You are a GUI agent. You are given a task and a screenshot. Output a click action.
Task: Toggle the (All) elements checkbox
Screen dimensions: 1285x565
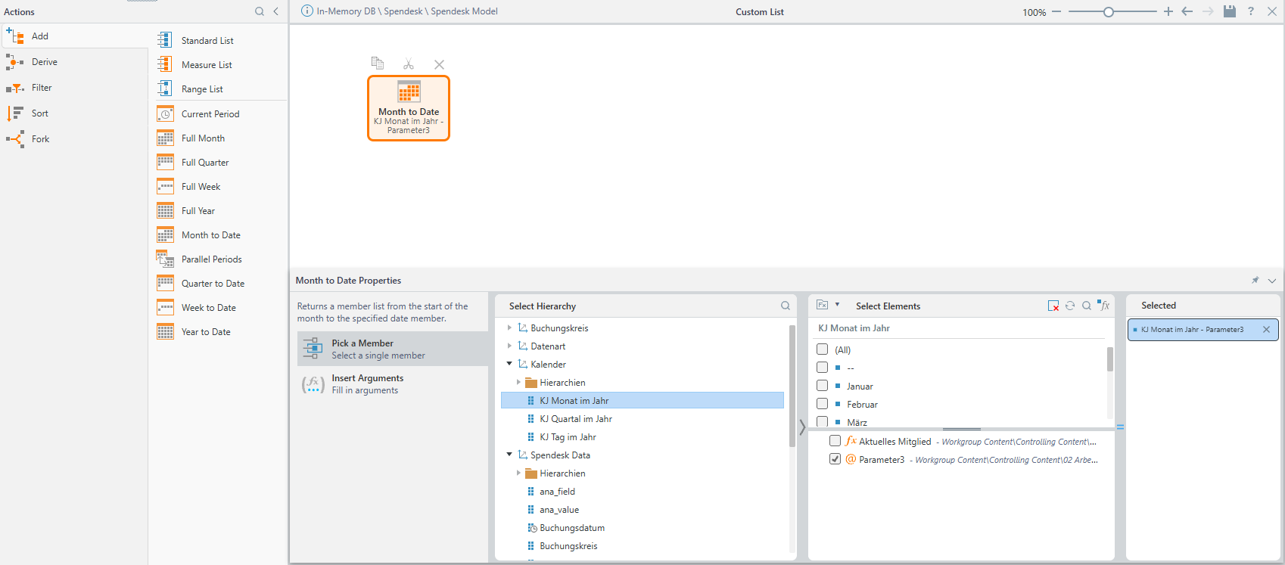click(823, 349)
